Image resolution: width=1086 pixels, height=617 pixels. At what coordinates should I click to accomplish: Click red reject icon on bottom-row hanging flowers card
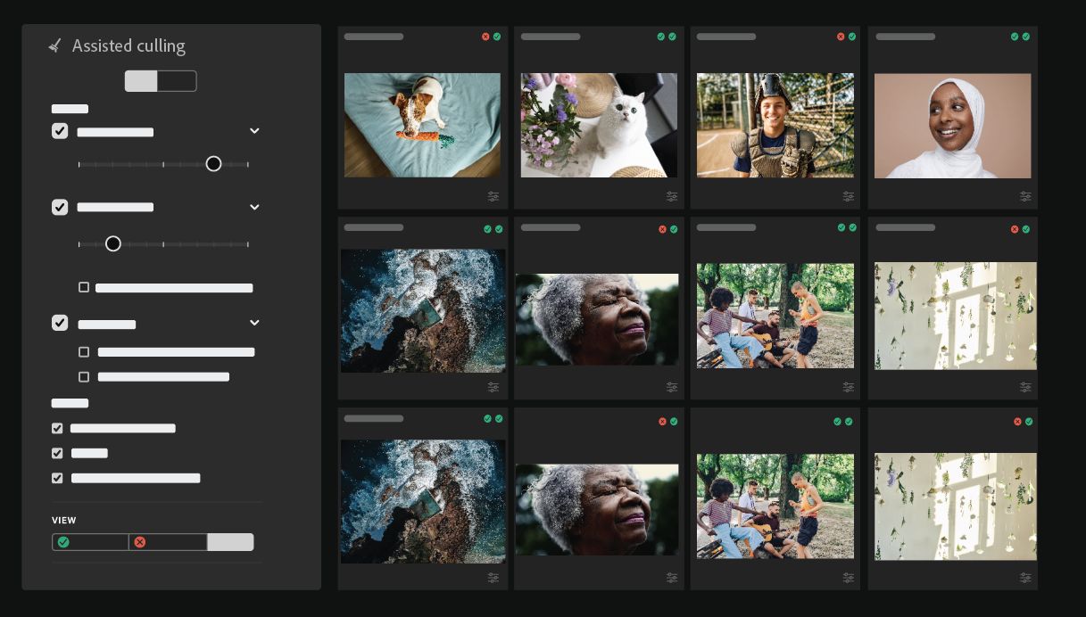1017,421
